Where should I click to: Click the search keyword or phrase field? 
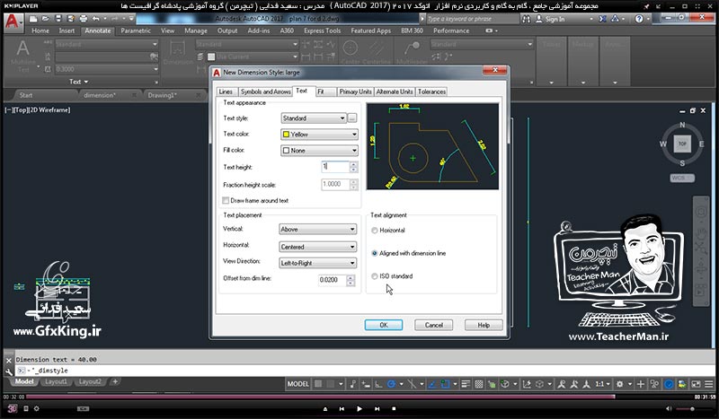tap(473, 19)
